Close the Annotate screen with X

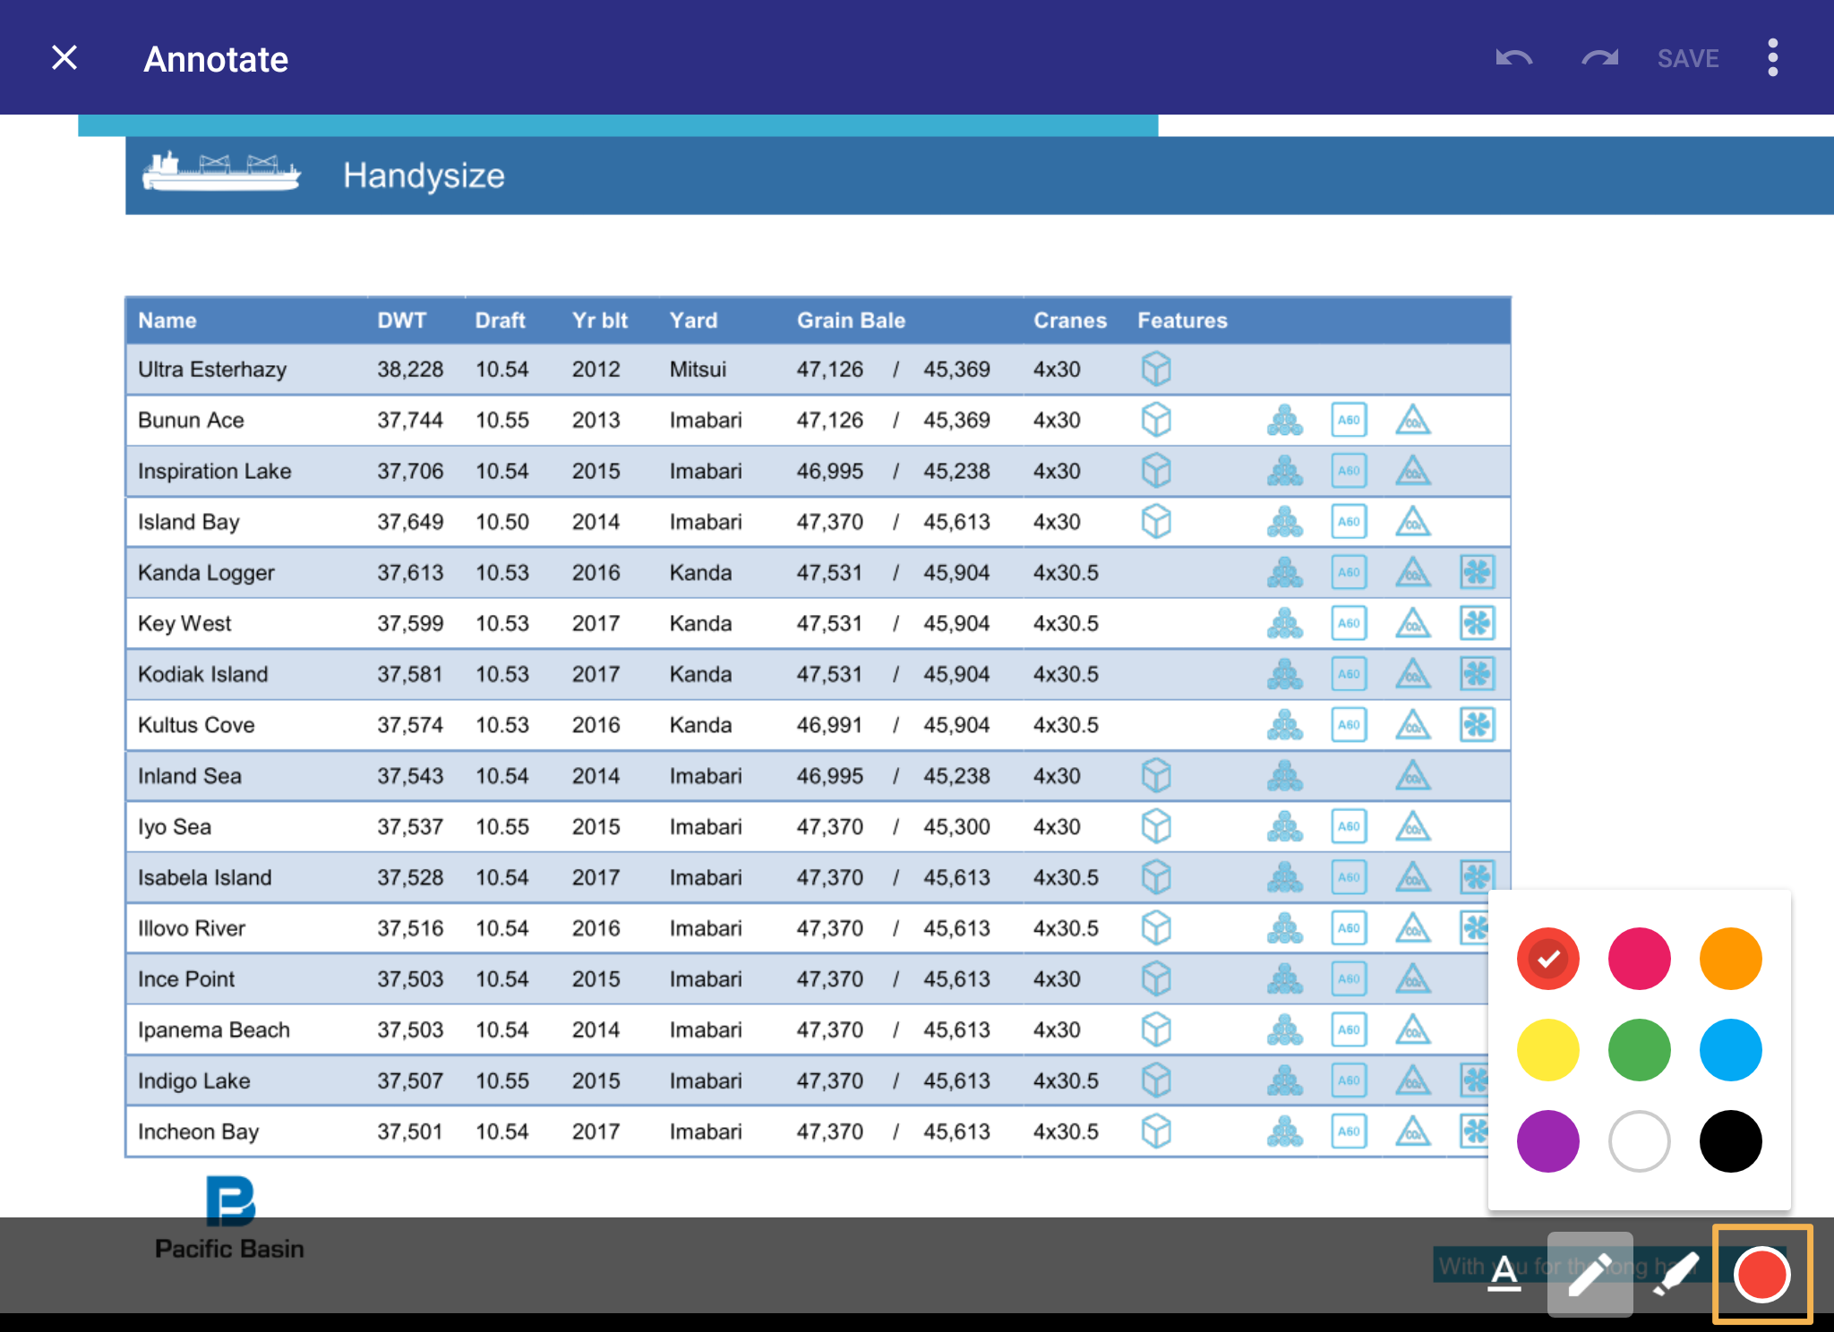(64, 58)
